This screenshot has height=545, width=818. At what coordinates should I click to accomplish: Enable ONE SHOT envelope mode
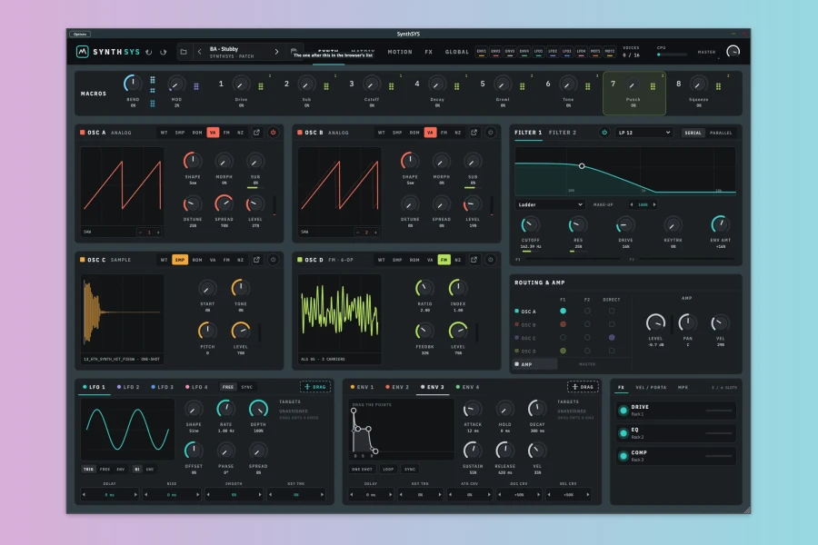pos(362,469)
